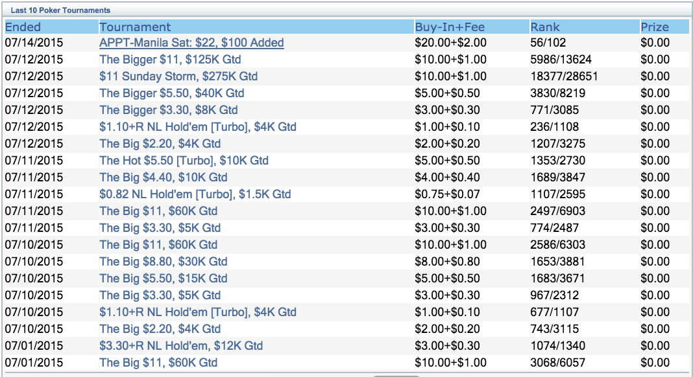Open the $0.82 NL Hold'em [Turbo] tournament
This screenshot has width=693, height=377.
(x=195, y=194)
